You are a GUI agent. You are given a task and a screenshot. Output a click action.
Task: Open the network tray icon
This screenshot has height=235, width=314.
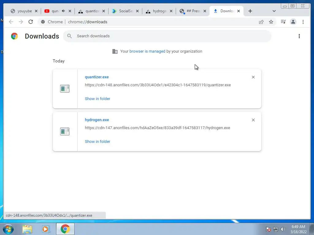point(276,229)
